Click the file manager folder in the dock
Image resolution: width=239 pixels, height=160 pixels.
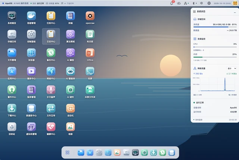[x=81, y=153]
